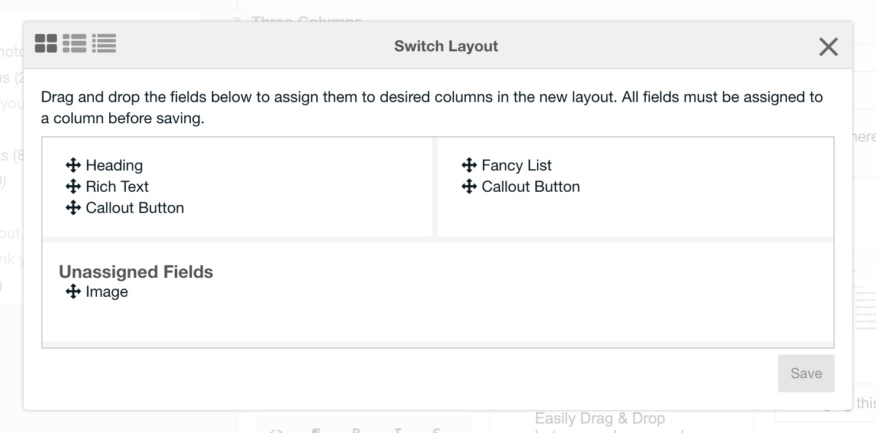Grab the move icon for left Callout Button
Screen dimensions: 876x433
(x=73, y=208)
